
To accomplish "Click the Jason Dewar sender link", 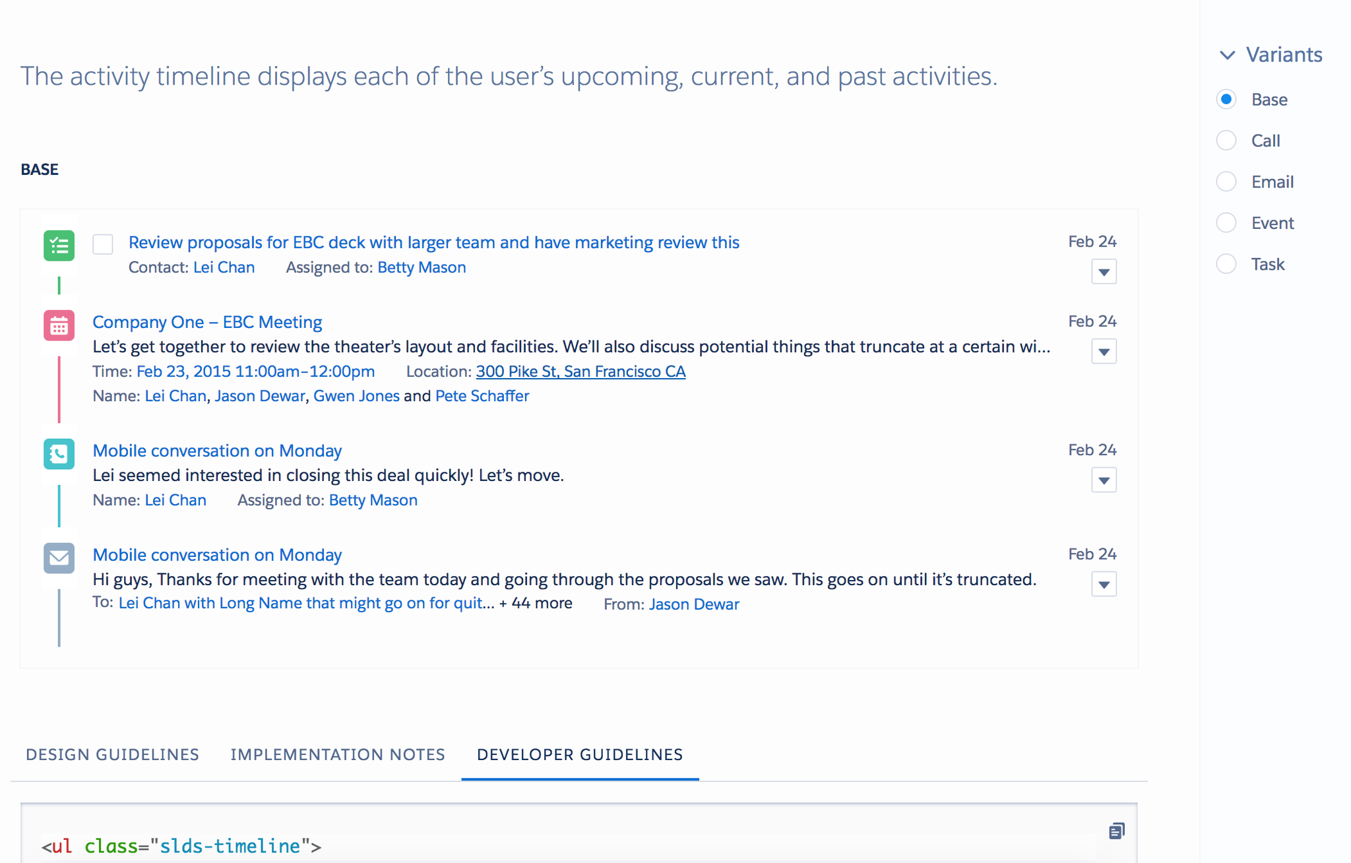I will tap(694, 604).
